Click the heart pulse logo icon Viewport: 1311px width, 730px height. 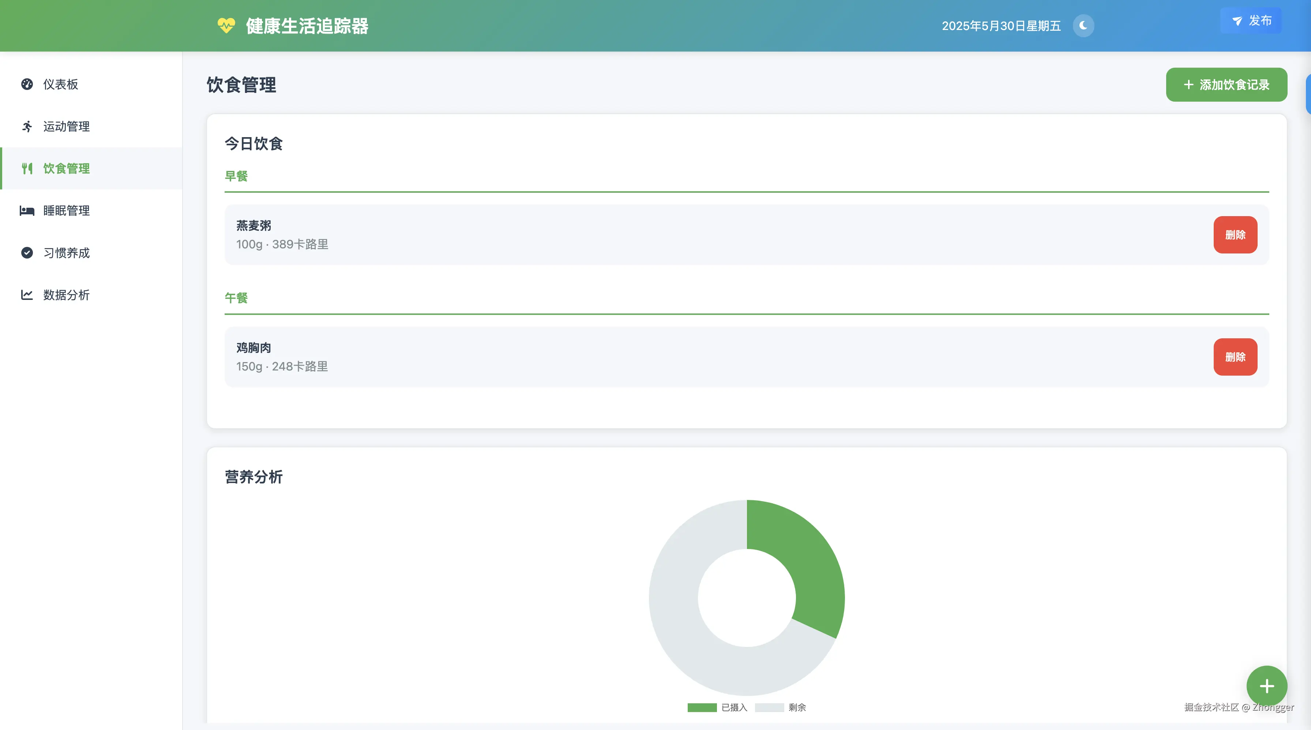click(x=226, y=26)
